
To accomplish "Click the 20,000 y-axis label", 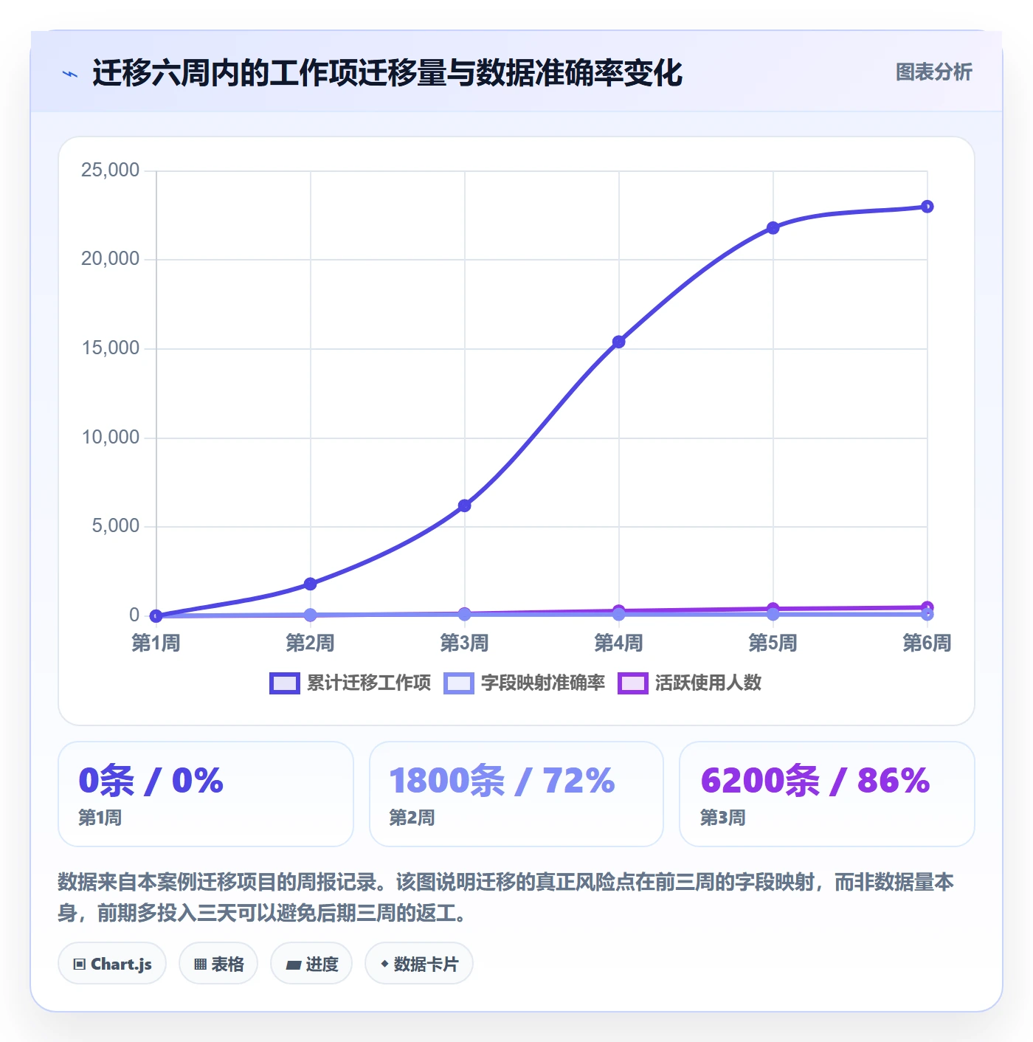I will click(110, 259).
